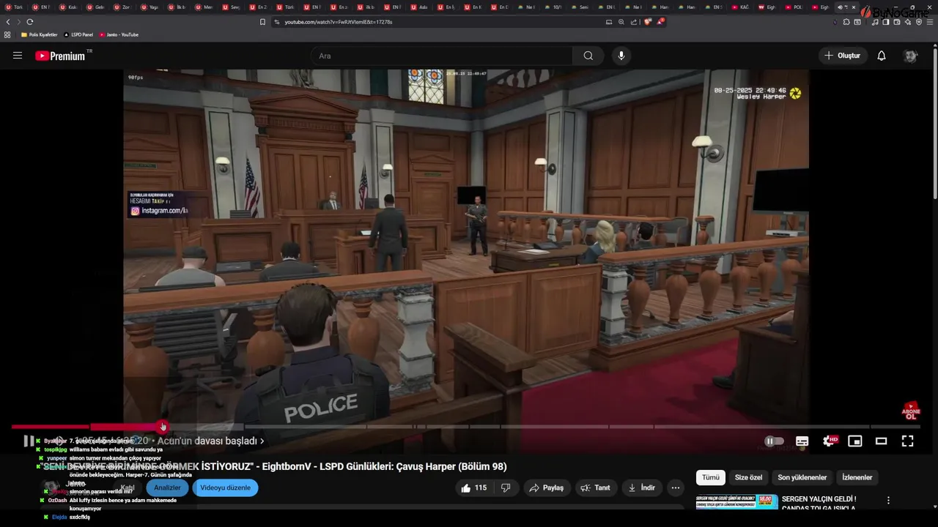Expand the chapter 'Acun'un davası başladı'
The image size is (938, 527).
pyautogui.click(x=210, y=441)
